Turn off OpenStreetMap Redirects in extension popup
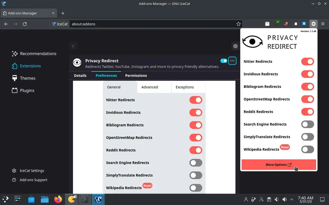The image size is (329, 205). point(308,99)
